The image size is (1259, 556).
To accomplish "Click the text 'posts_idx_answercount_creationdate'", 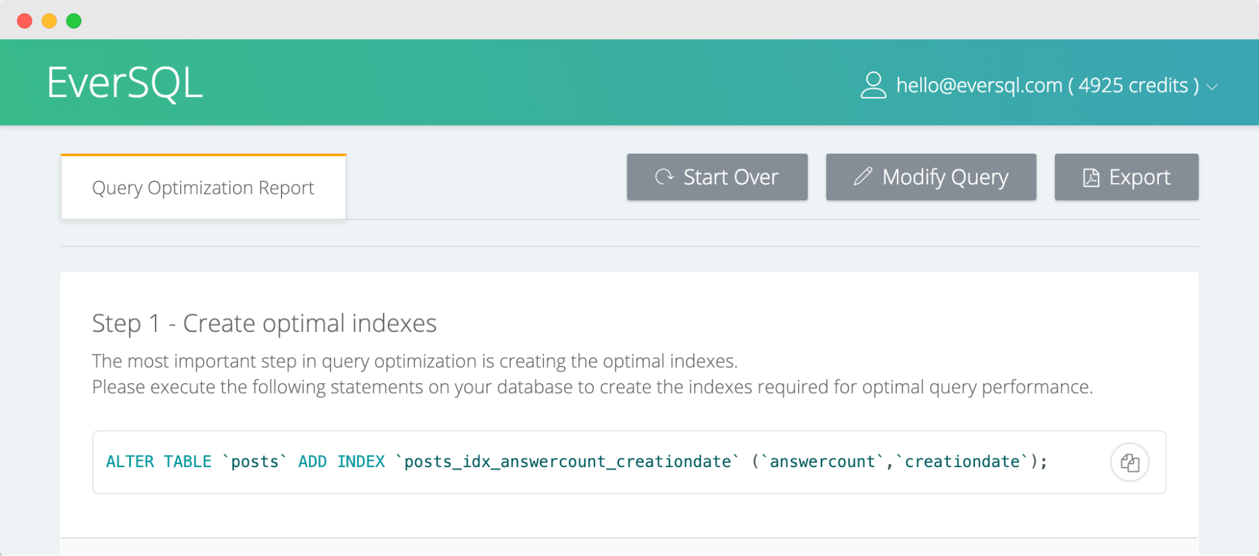I will (x=567, y=462).
